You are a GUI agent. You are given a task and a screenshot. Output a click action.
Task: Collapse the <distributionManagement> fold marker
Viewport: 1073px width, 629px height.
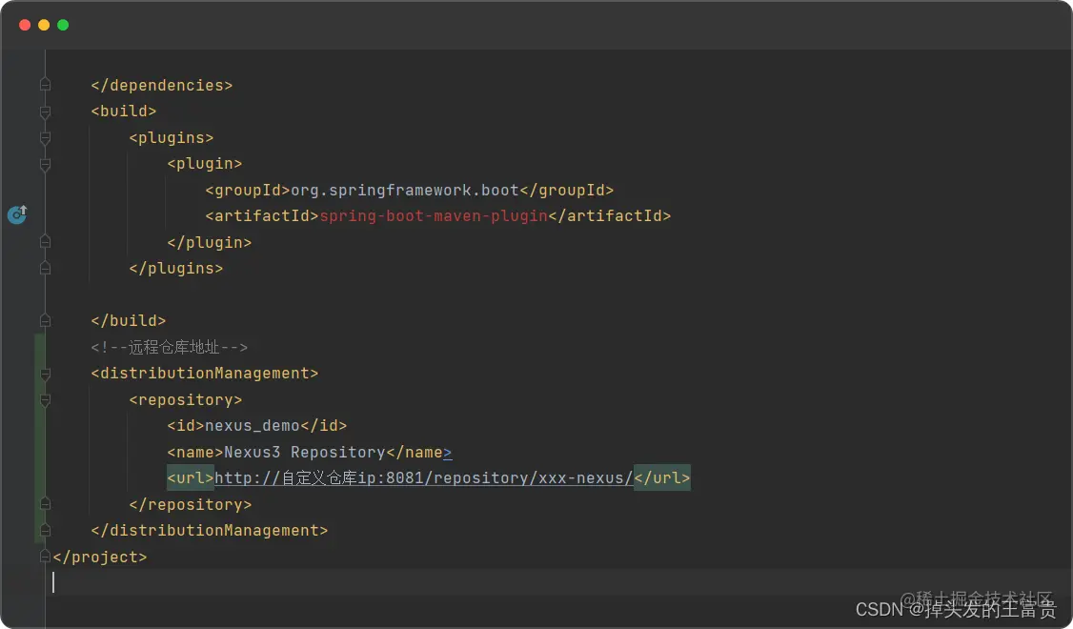tap(45, 373)
